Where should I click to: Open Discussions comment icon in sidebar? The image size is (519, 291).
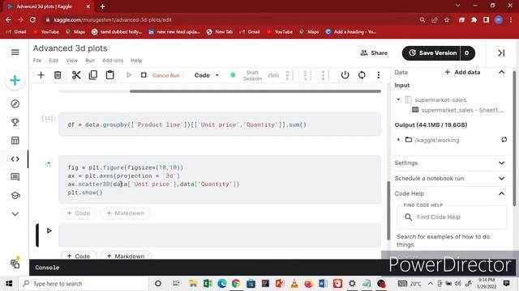(15, 177)
